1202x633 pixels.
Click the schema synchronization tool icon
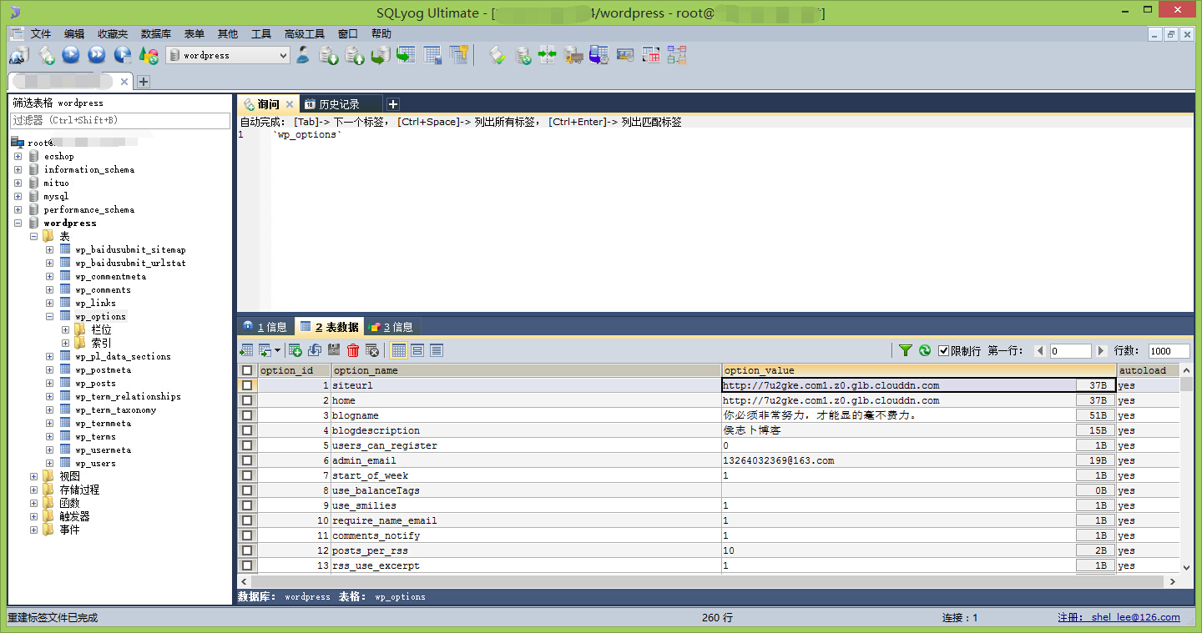[x=548, y=55]
